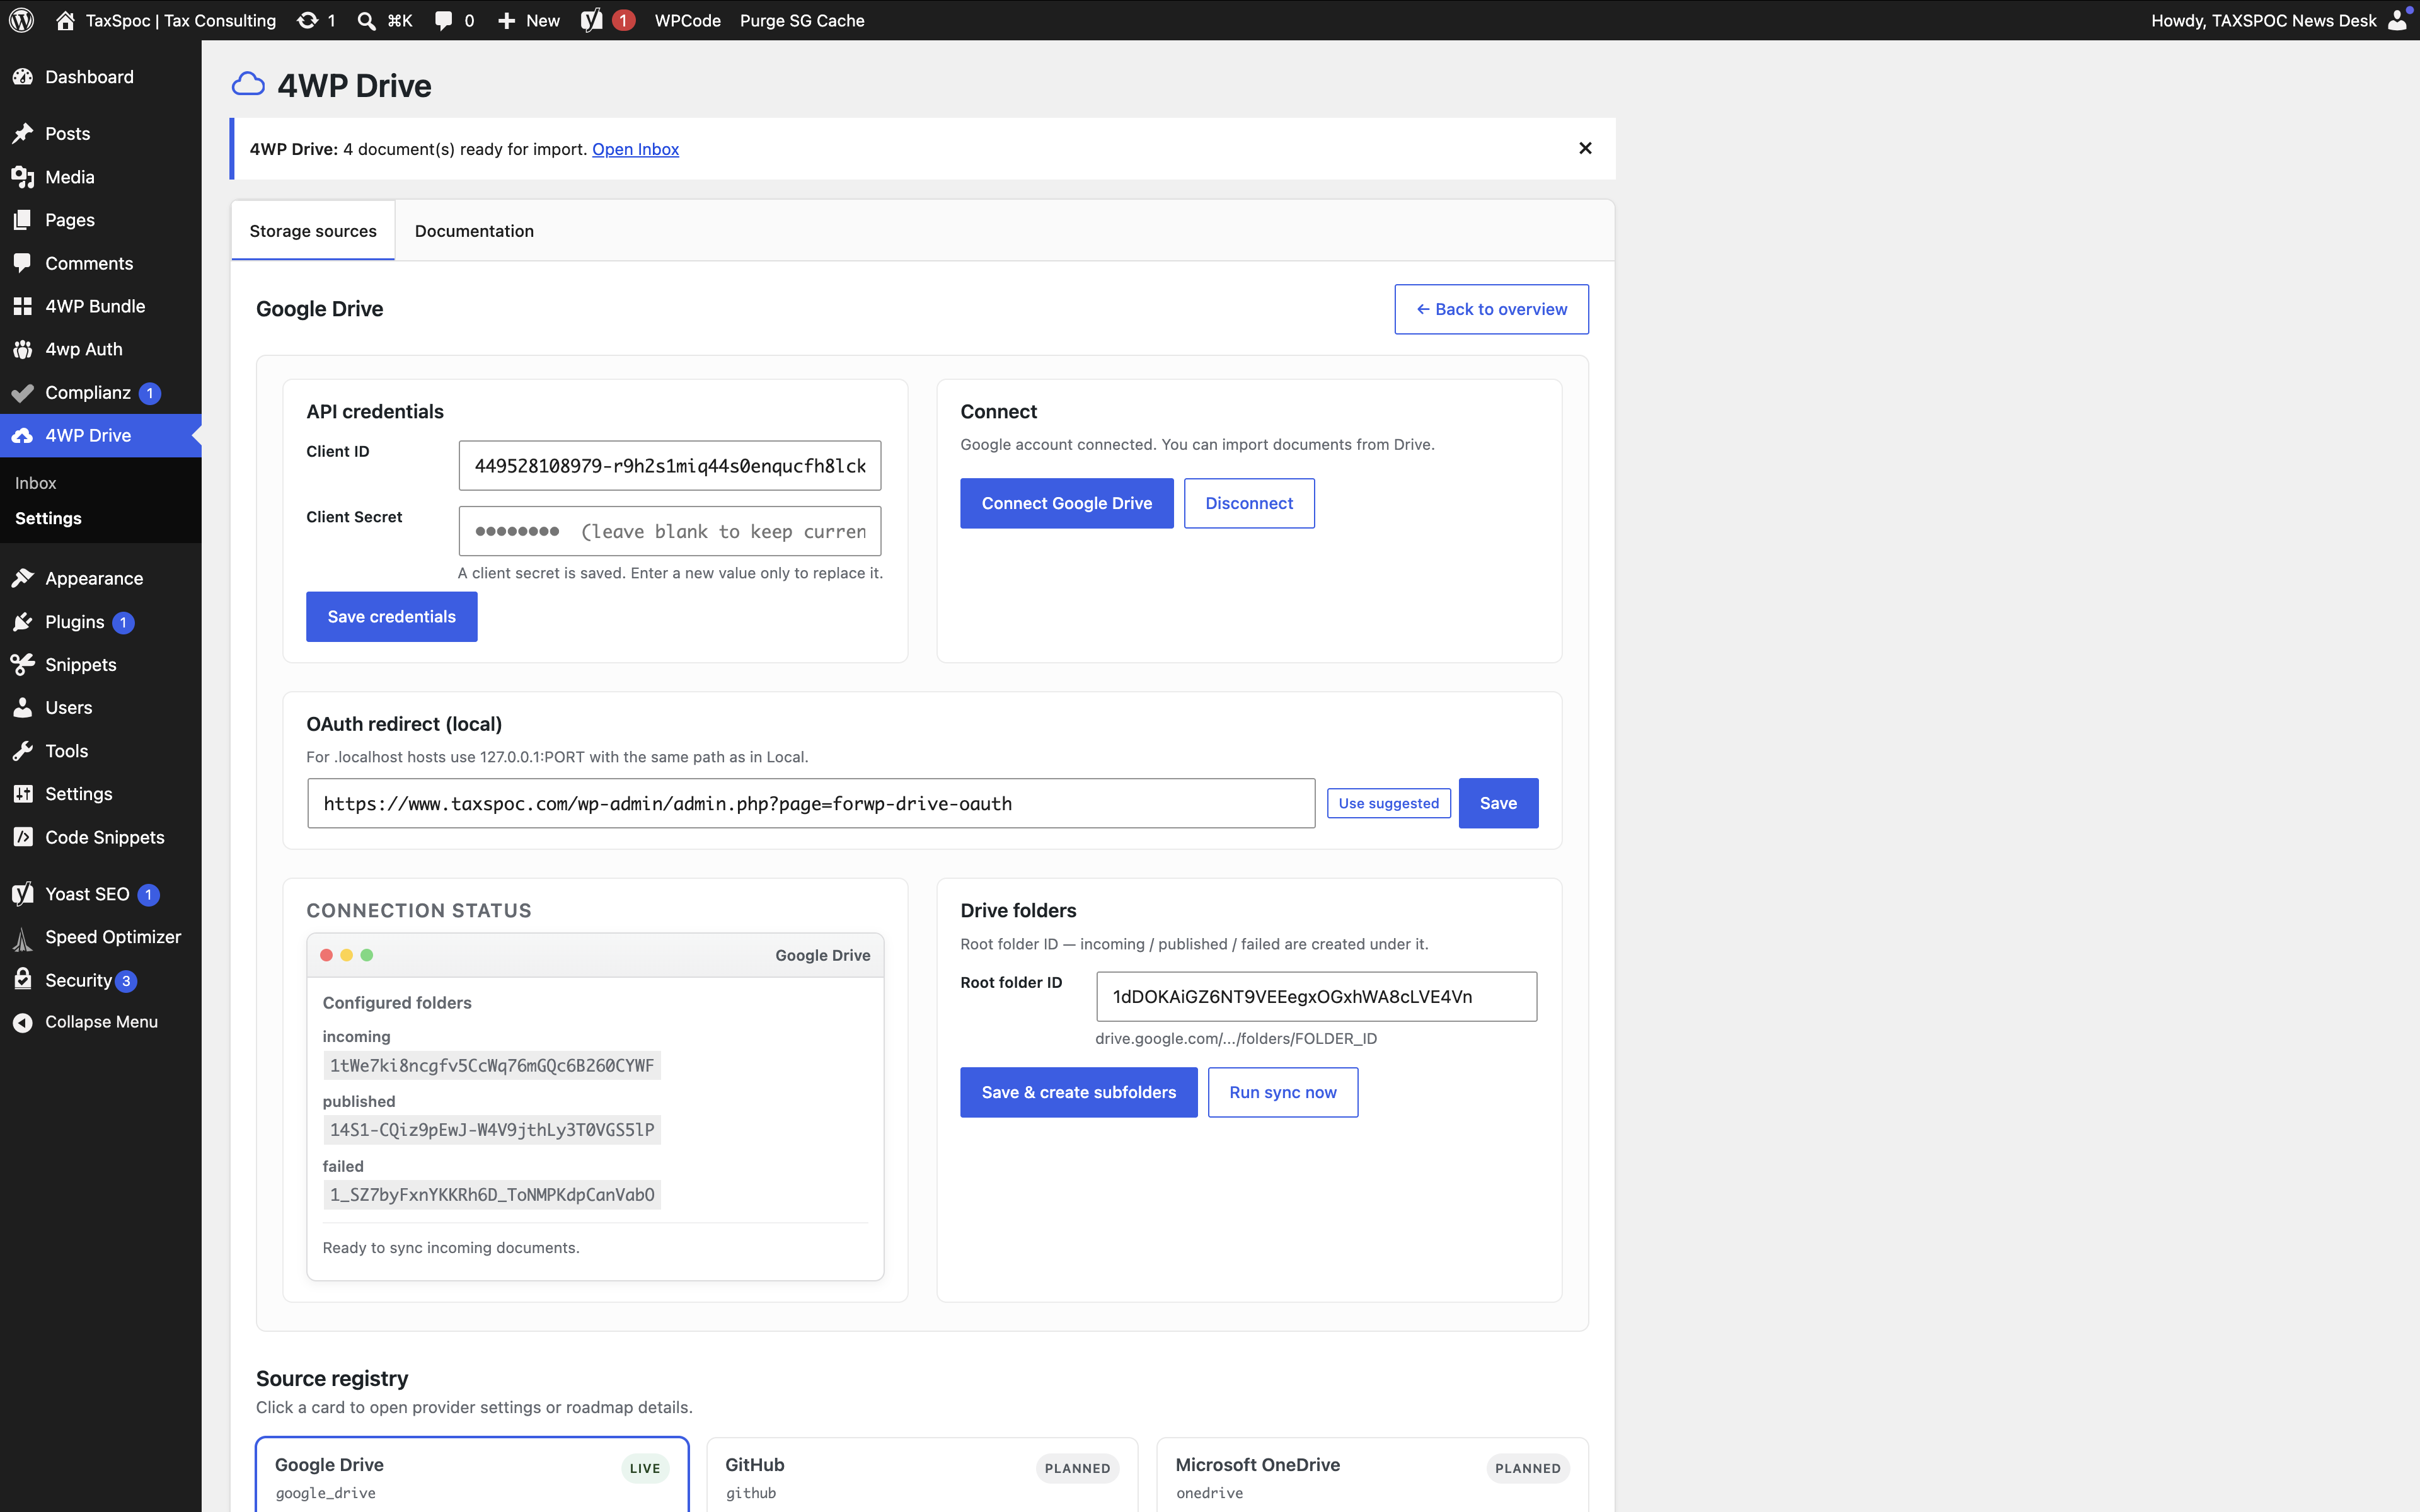
Task: Focus the Client ID field
Action: [x=670, y=466]
